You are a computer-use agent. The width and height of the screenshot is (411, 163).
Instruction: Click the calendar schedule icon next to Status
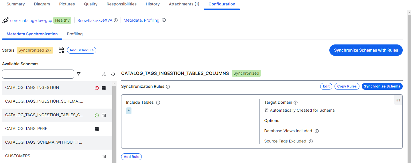(x=61, y=50)
